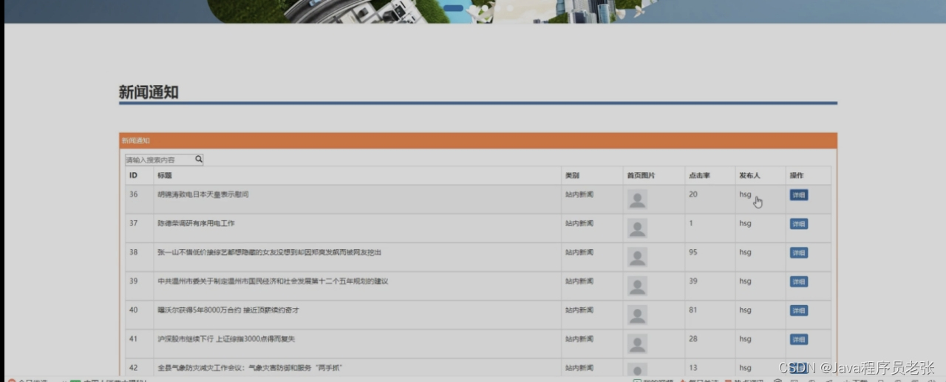Click ID cell 38
Viewport: 946px width, 382px height.
click(x=134, y=252)
